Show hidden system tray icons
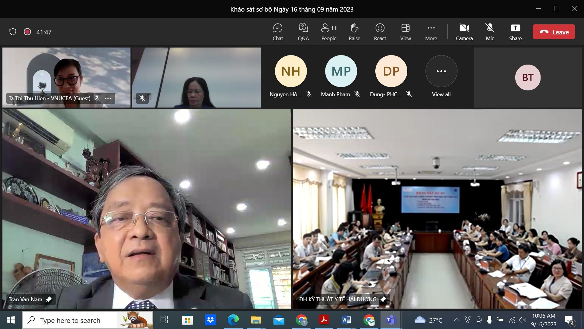The height and width of the screenshot is (329, 584). point(457,320)
